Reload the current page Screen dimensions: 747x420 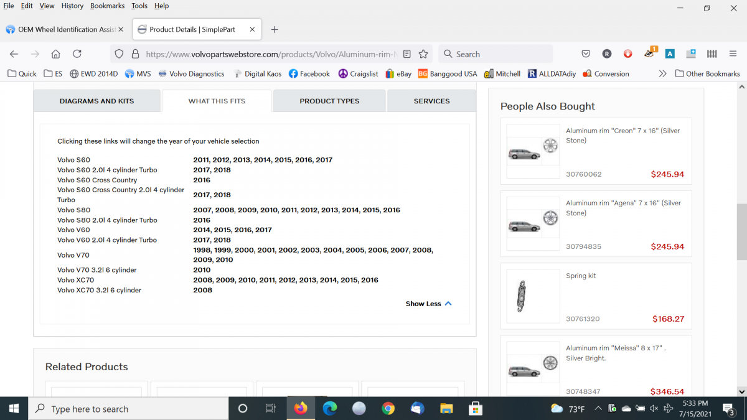point(77,54)
